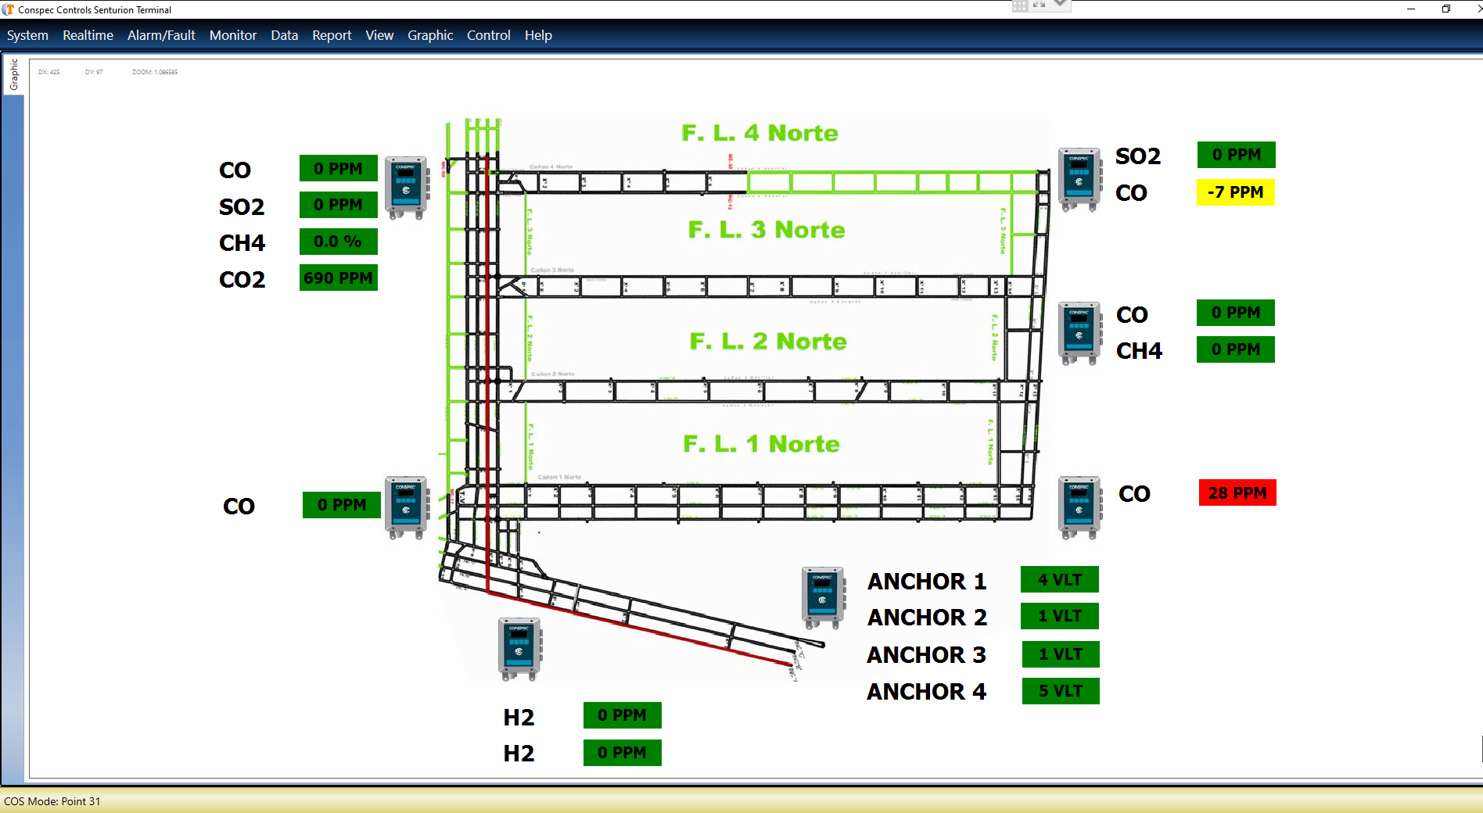
Task: Switch to the vertical Graphic side tab
Action: (x=13, y=74)
